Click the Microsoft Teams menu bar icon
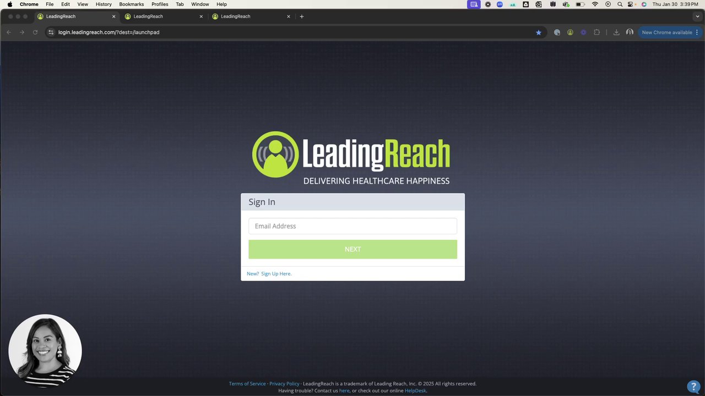Viewport: 705px width, 396px height. [566, 4]
